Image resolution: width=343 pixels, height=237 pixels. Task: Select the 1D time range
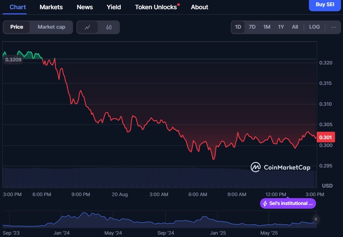238,27
